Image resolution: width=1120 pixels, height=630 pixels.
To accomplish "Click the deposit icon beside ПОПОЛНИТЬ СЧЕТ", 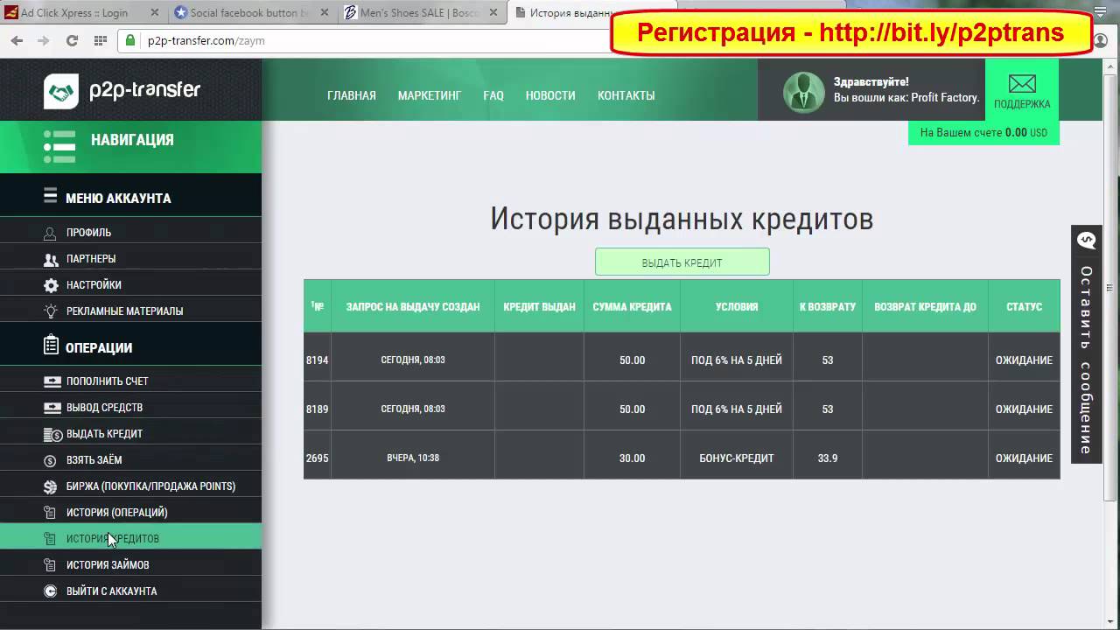I will click(52, 381).
